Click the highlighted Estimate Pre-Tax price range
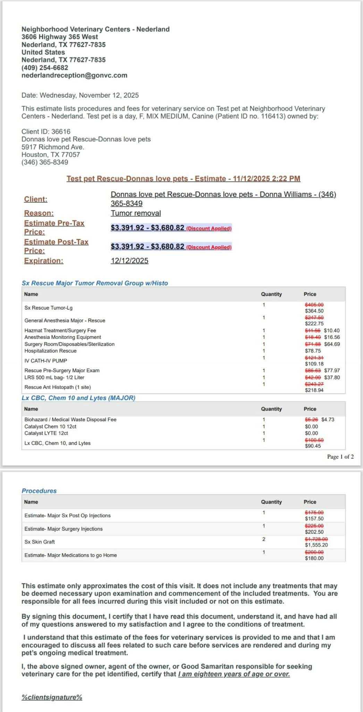 pos(147,228)
